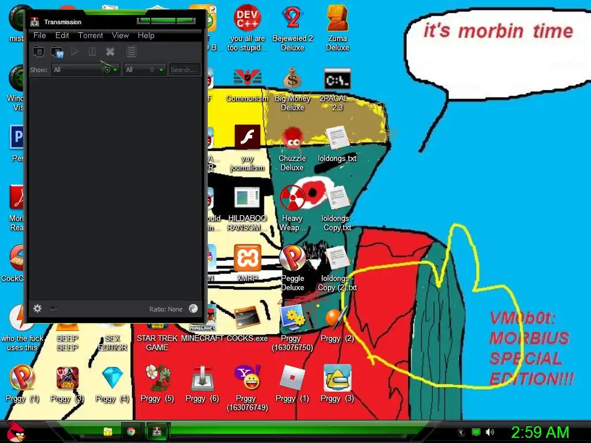The width and height of the screenshot is (591, 443).
Task: Open Chrome from the taskbar
Action: (x=131, y=431)
